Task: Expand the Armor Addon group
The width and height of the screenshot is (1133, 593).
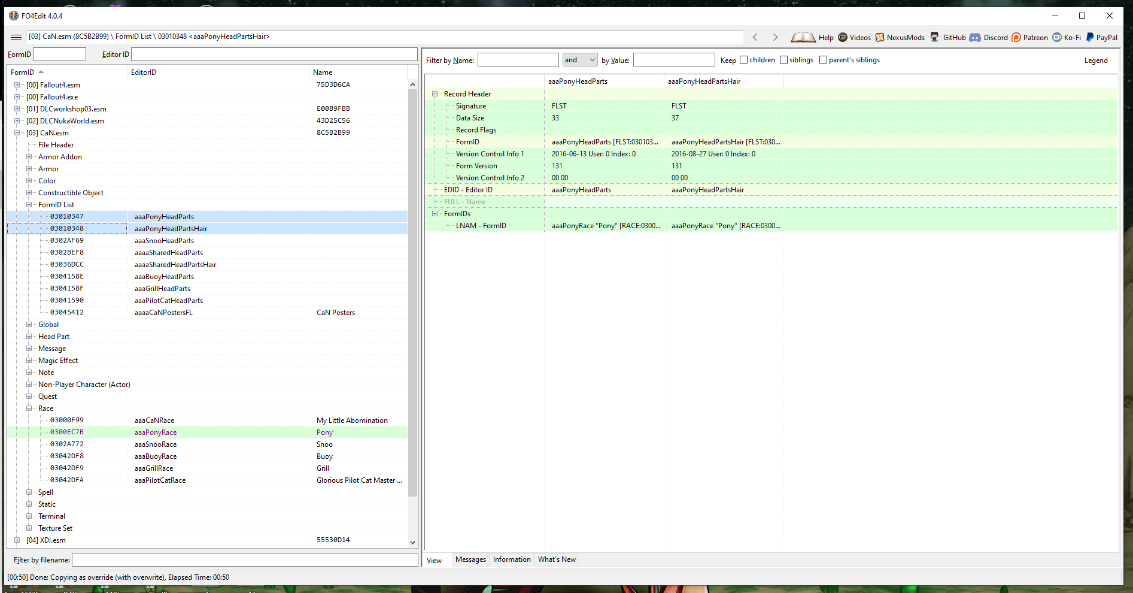Action: coord(29,157)
